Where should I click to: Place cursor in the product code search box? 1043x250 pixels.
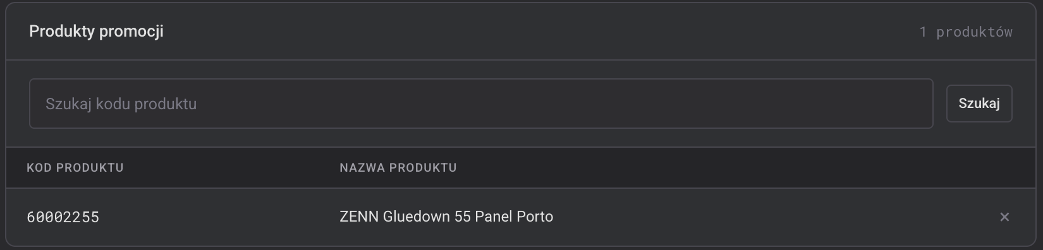click(481, 104)
